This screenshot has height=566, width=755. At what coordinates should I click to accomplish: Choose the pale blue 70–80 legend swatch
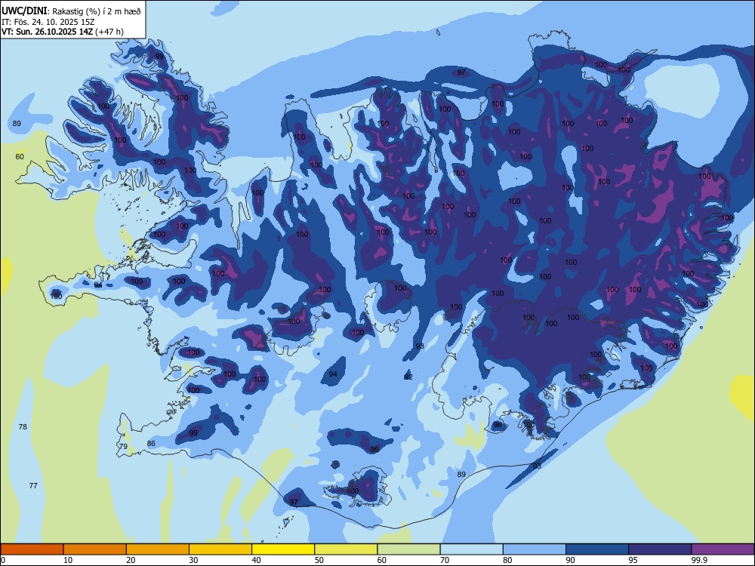click(x=471, y=549)
